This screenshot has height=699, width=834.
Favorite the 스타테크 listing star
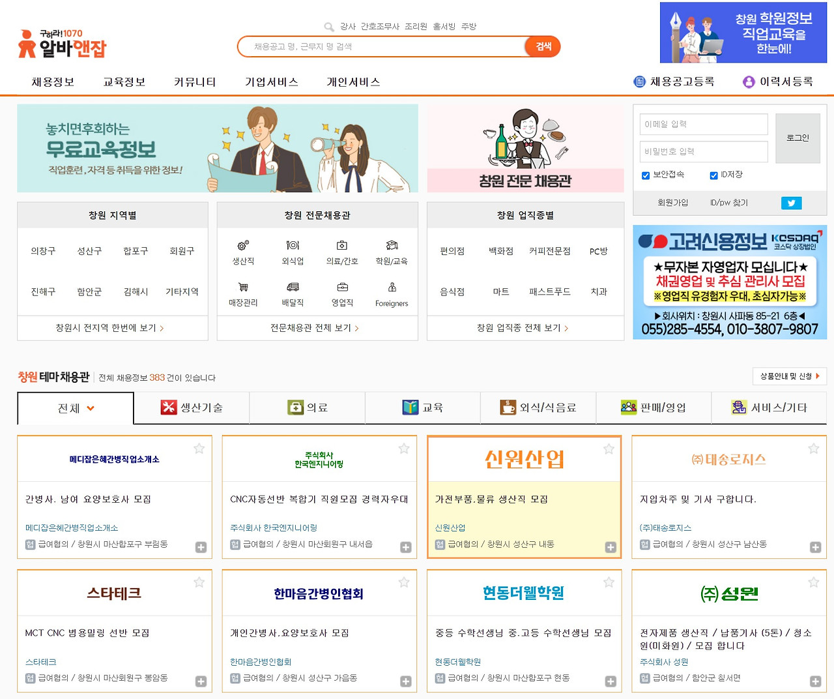[199, 582]
